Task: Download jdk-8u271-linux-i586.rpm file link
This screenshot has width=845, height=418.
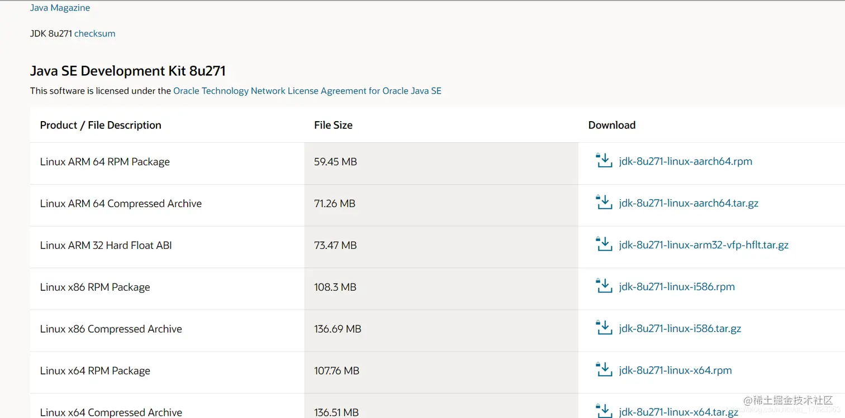Action: click(x=677, y=287)
